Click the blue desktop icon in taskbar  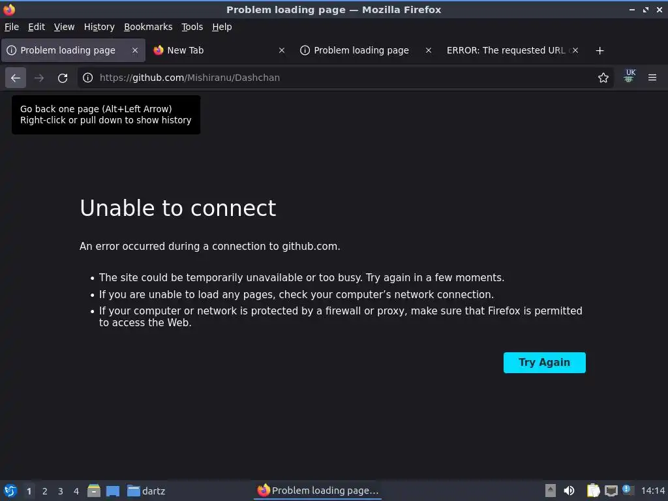113,491
